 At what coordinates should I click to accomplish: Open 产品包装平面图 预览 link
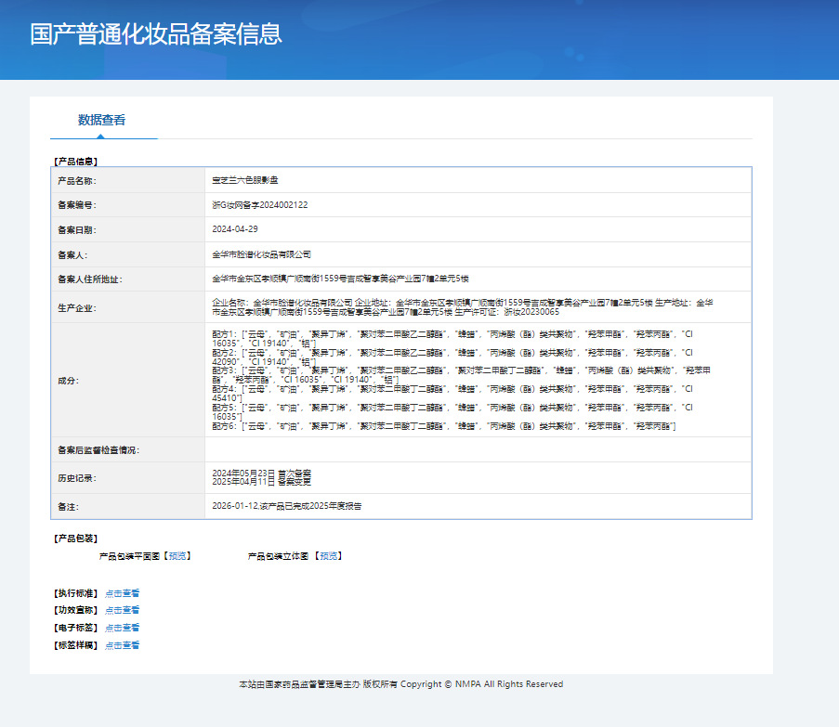tap(177, 556)
